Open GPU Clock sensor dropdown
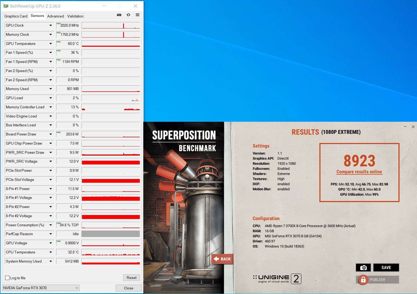This screenshot has height=294, width=417. [51, 25]
